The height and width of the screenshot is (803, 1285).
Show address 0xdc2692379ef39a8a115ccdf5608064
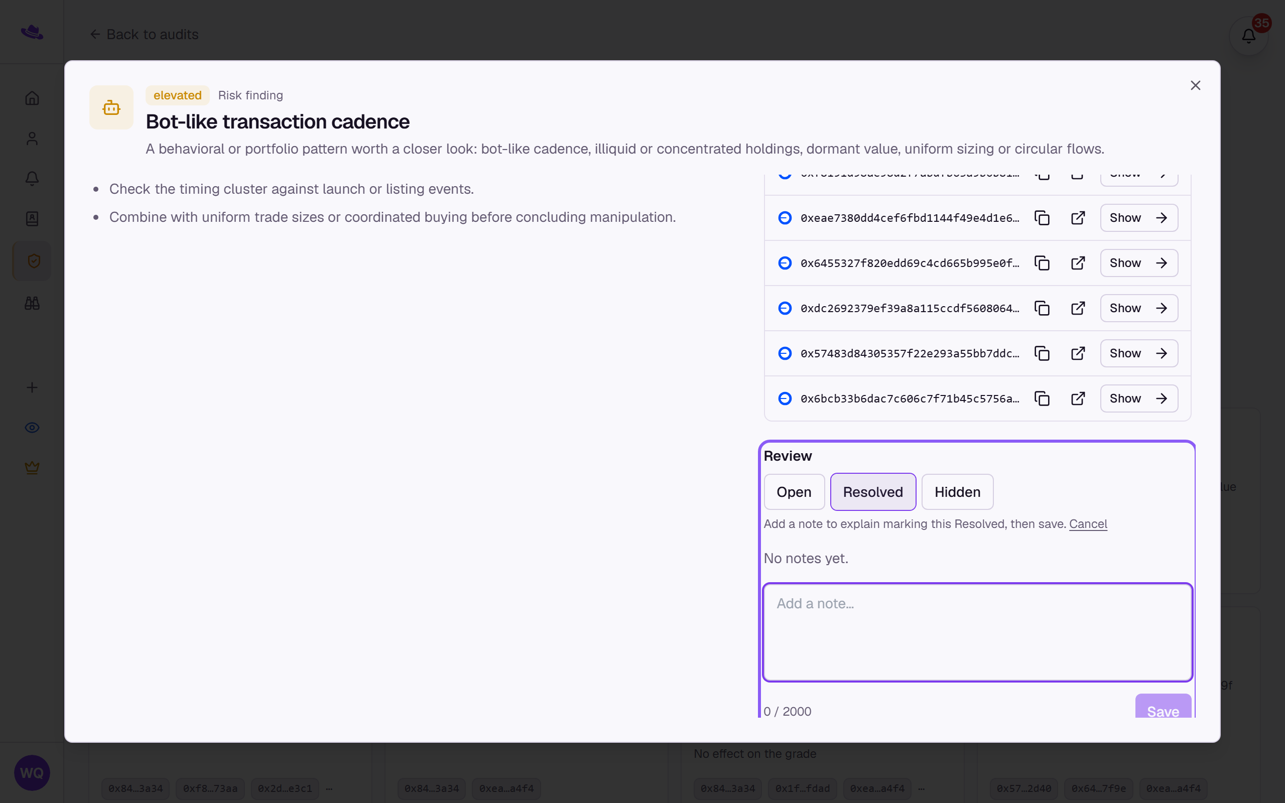point(1139,308)
